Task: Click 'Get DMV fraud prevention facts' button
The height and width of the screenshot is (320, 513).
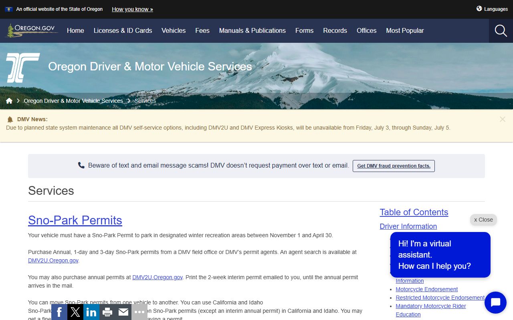Action: point(394,166)
